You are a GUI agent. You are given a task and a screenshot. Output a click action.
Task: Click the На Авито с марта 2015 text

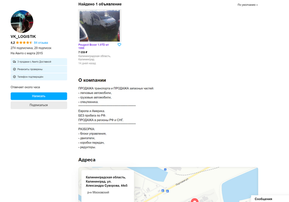click(27, 53)
